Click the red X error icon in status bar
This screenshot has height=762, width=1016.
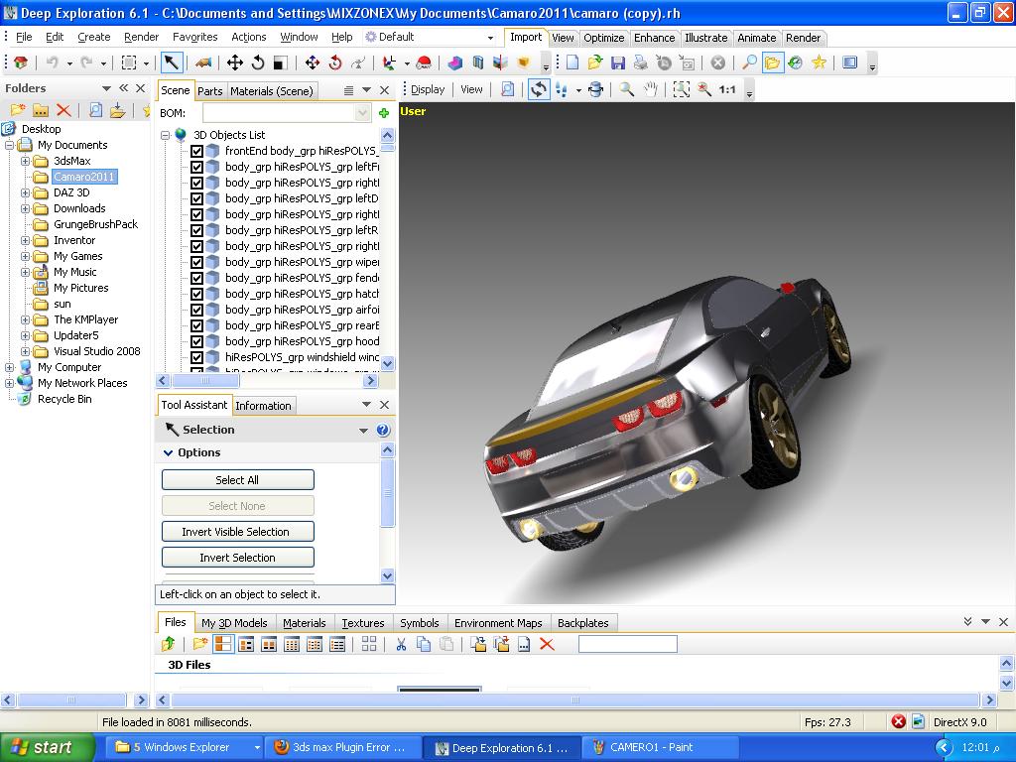pyautogui.click(x=898, y=721)
